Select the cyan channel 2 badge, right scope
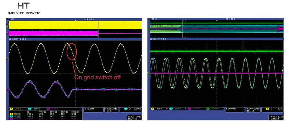290x125 pixels. pyautogui.click(x=171, y=109)
